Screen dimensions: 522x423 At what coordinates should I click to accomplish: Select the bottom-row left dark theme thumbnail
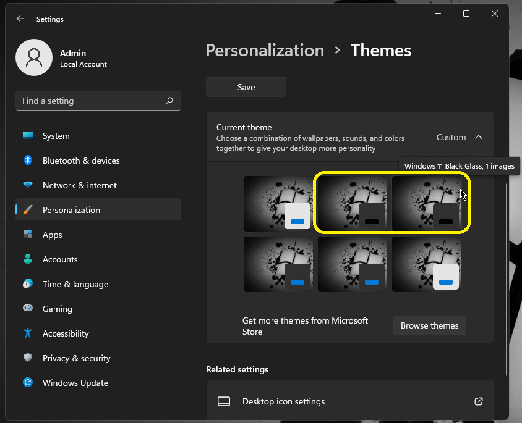[278, 264]
